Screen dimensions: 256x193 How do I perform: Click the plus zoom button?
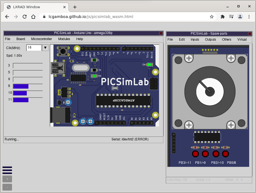pyautogui.click(x=7, y=179)
